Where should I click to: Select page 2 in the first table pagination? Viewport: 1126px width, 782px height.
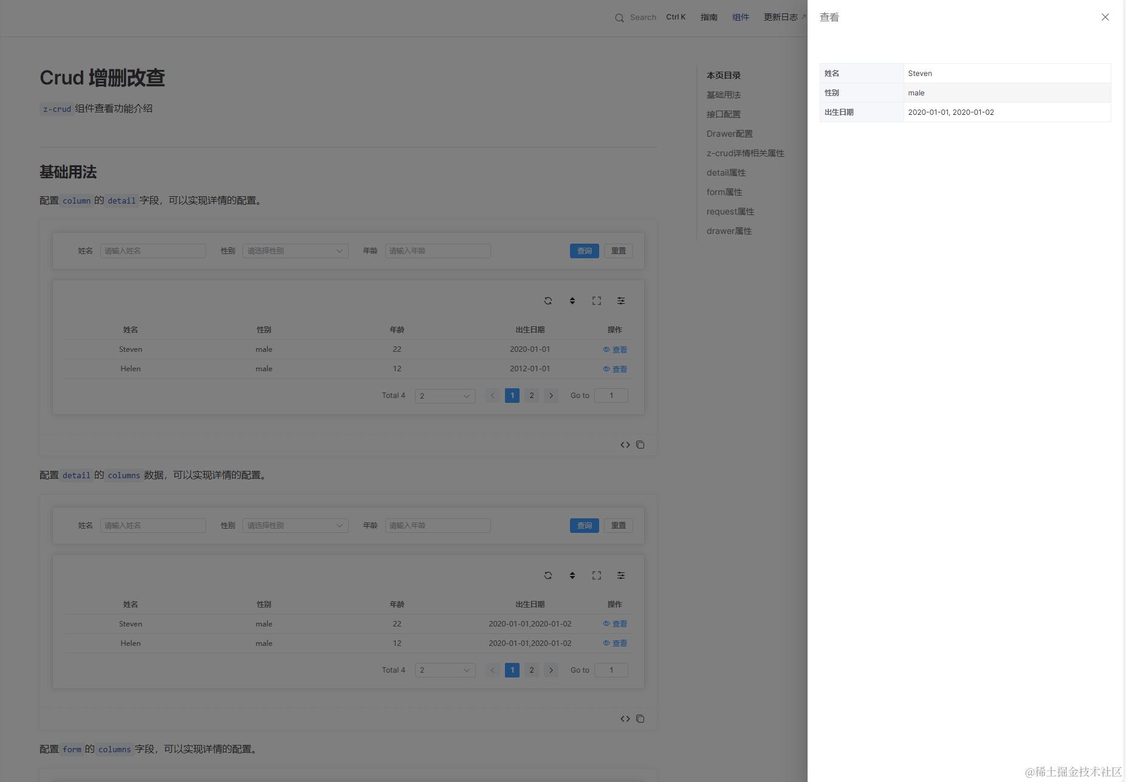[532, 396]
